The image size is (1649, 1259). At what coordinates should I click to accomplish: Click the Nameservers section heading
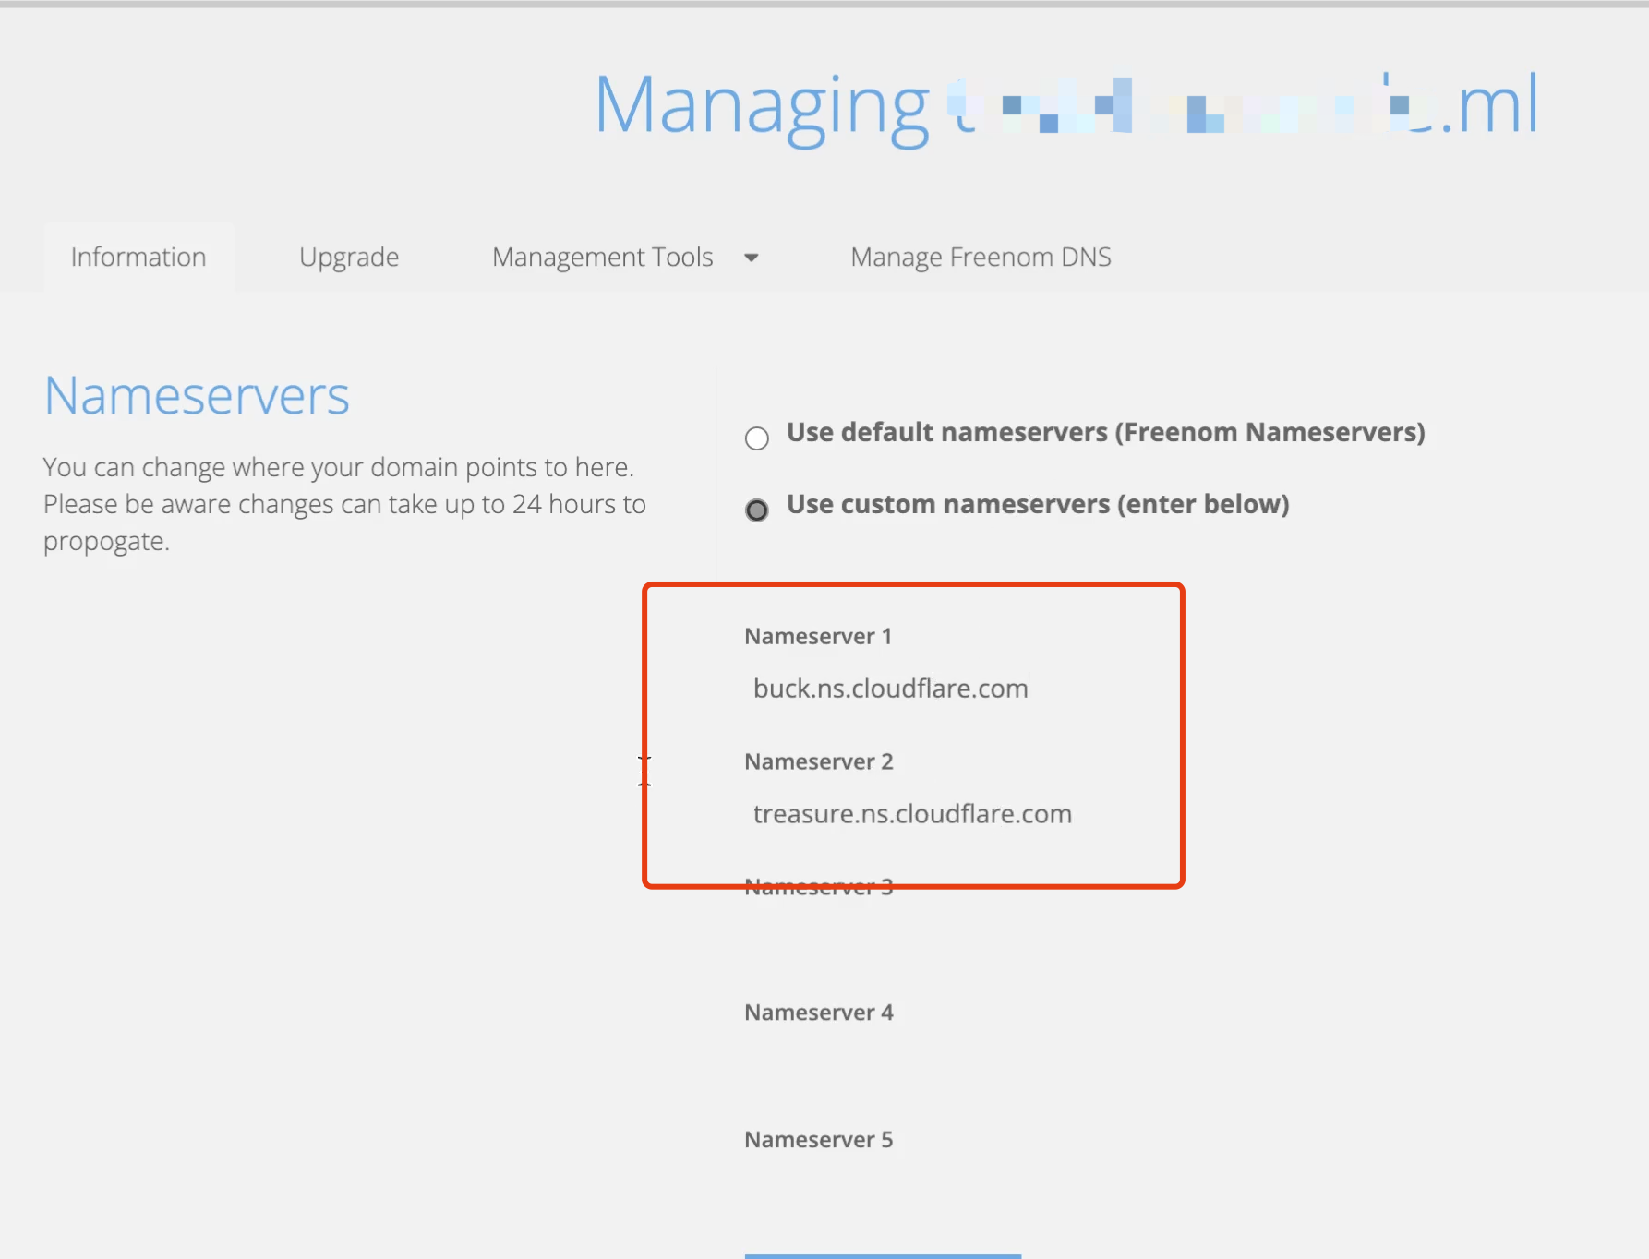click(x=197, y=396)
